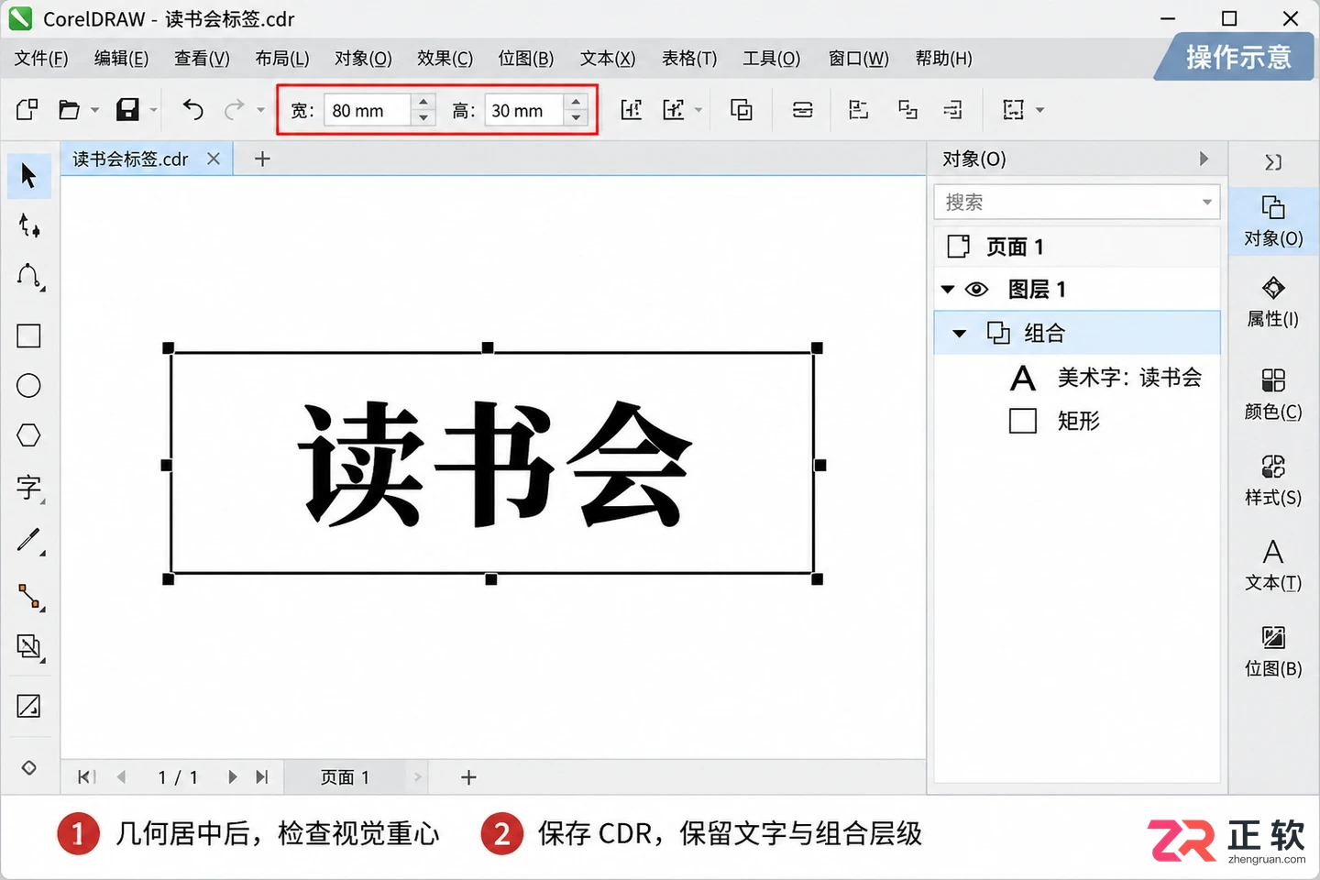Close the 读书会标签.cdr tab
The image size is (1320, 880).
(x=214, y=159)
